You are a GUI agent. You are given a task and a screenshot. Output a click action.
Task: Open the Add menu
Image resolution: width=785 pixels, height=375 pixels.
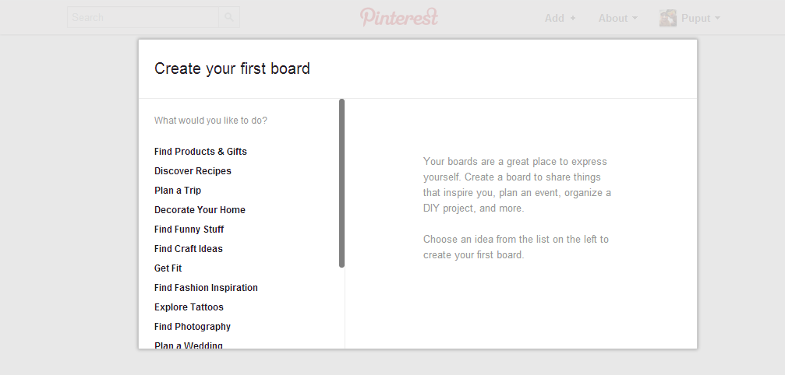560,18
